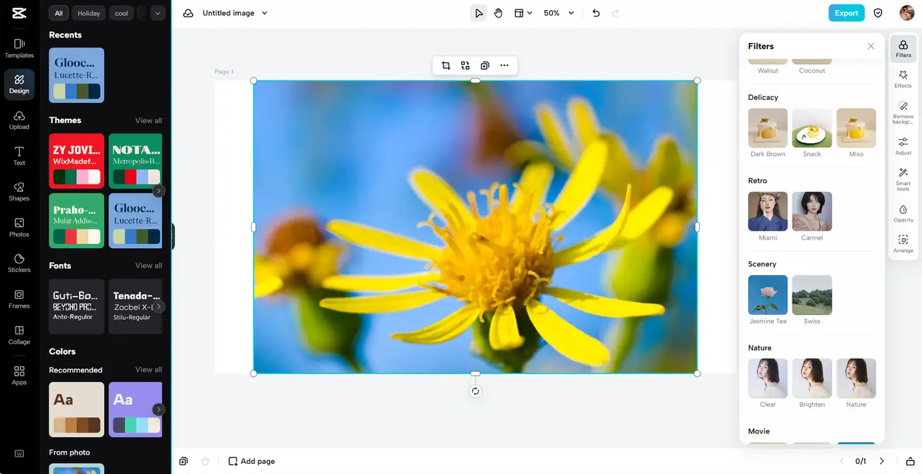The image size is (922, 474).
Task: Apply the brown recommended color palette
Action: pyautogui.click(x=77, y=410)
